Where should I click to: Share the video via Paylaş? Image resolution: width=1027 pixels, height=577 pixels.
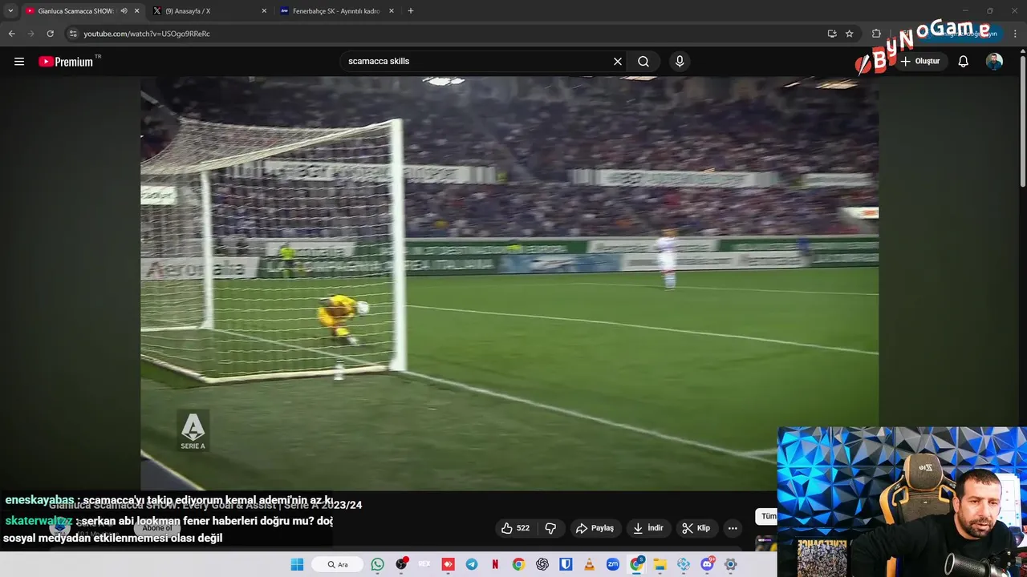[595, 528]
